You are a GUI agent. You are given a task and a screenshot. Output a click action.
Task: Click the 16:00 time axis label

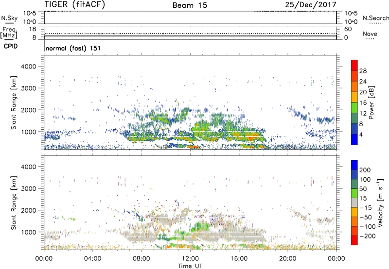[239, 259]
